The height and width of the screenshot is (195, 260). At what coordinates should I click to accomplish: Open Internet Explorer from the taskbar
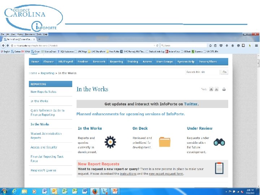point(14,191)
